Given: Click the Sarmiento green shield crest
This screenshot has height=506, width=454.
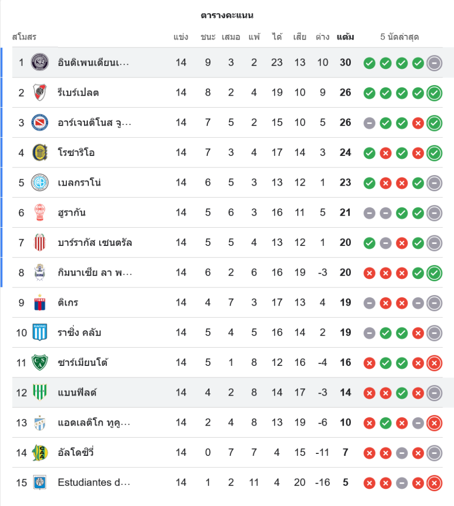Looking at the screenshot, I should [x=39, y=362].
